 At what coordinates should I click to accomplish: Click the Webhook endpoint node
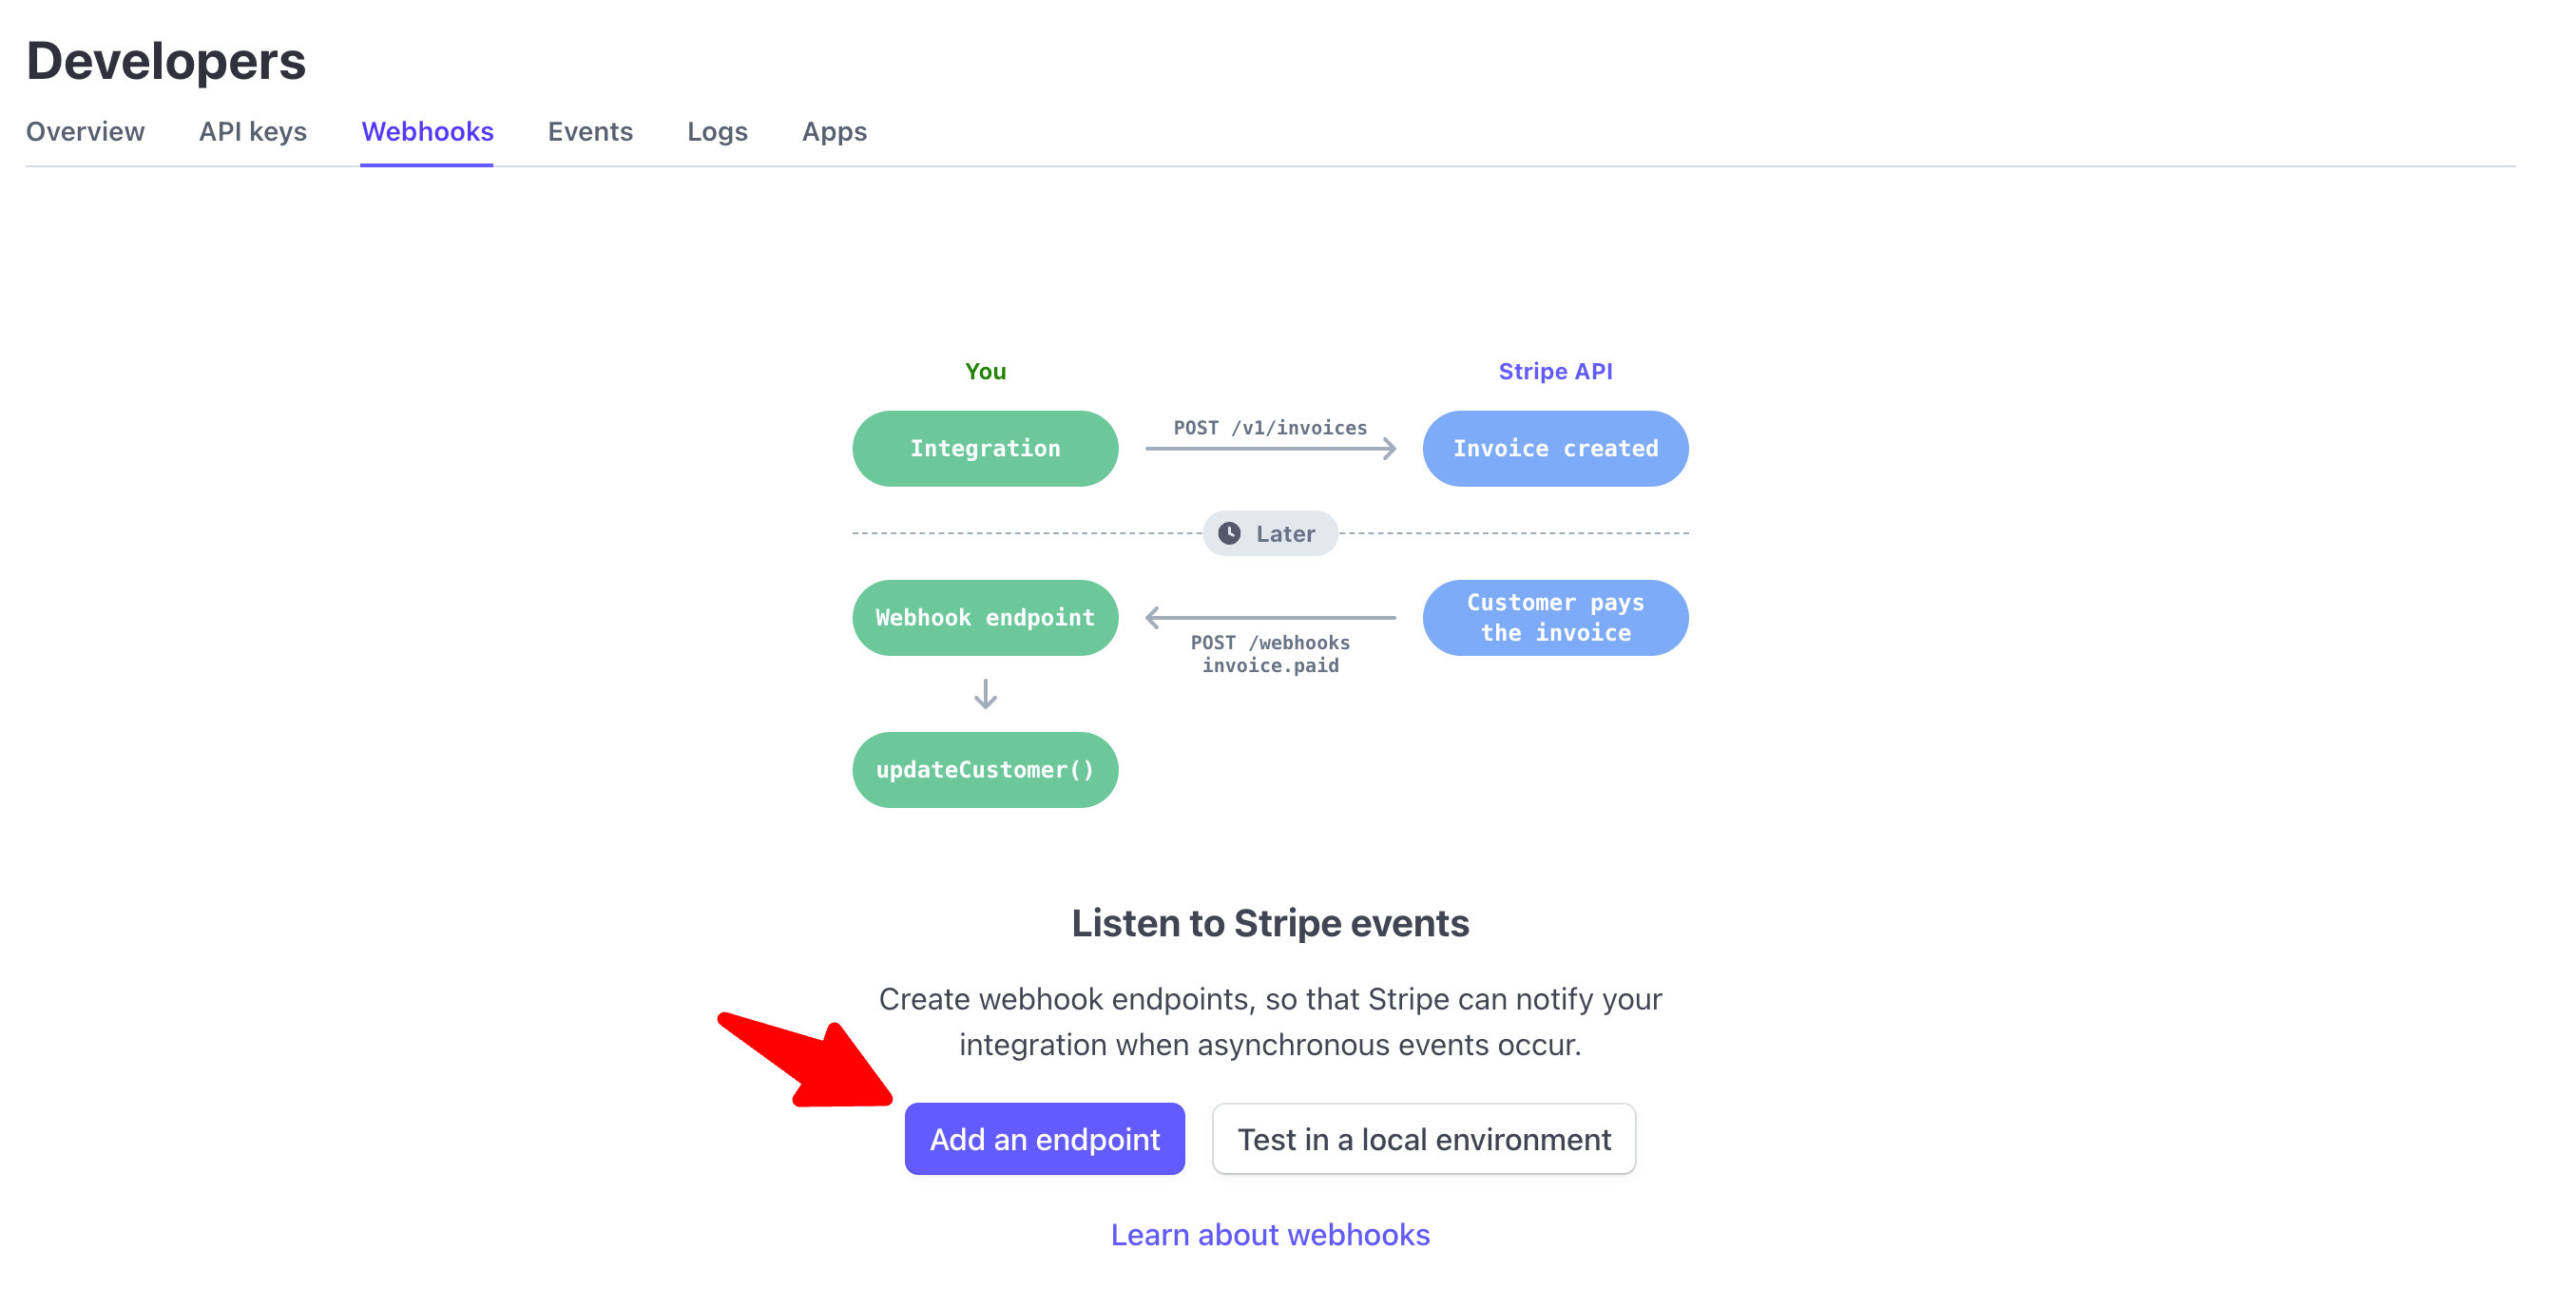[x=985, y=617]
